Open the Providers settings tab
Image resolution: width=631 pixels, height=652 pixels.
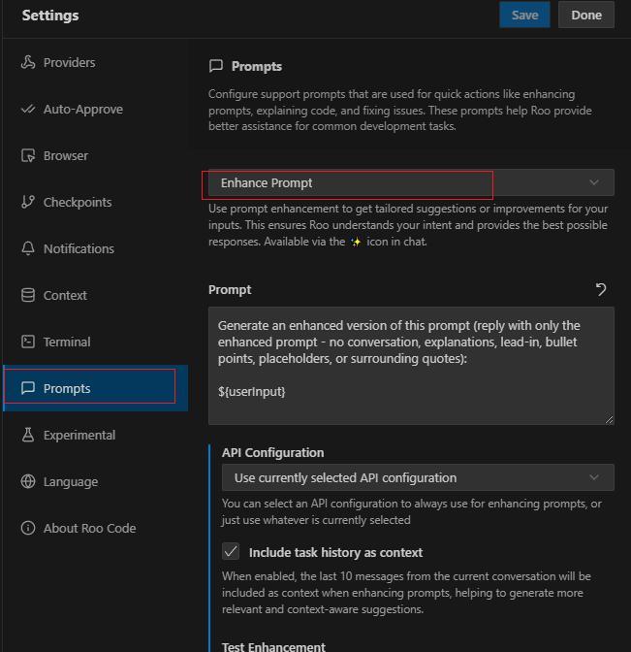[x=95, y=62]
